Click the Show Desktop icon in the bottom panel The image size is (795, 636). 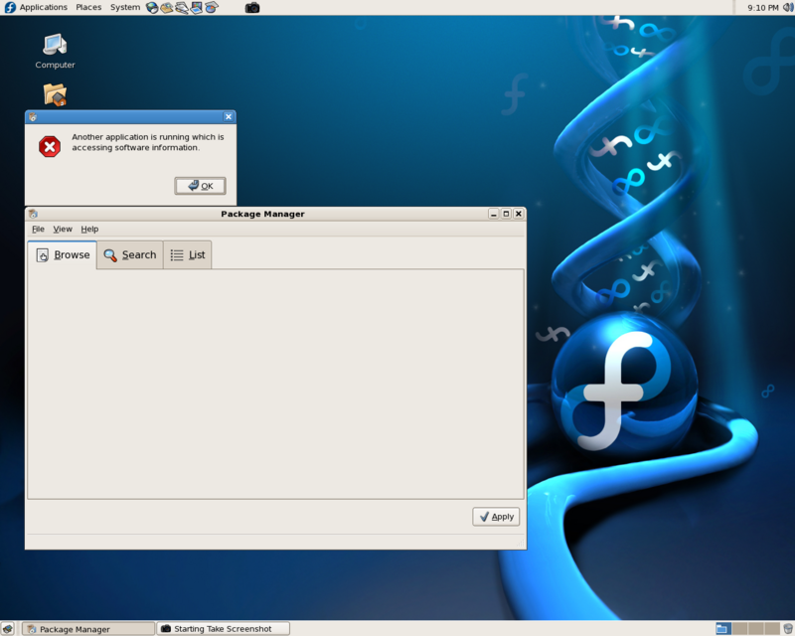click(x=7, y=629)
